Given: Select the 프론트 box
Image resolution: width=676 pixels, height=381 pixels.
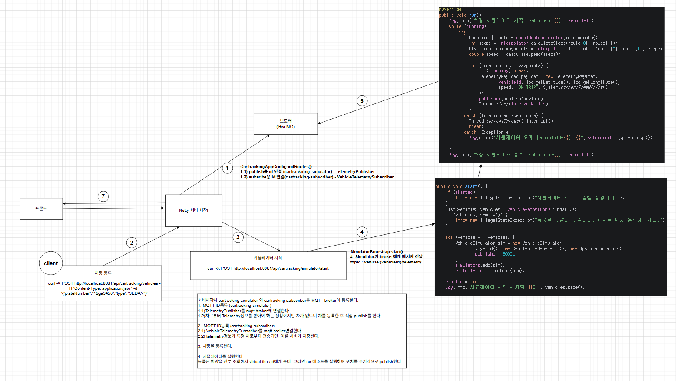Looking at the screenshot, I should click(x=41, y=209).
